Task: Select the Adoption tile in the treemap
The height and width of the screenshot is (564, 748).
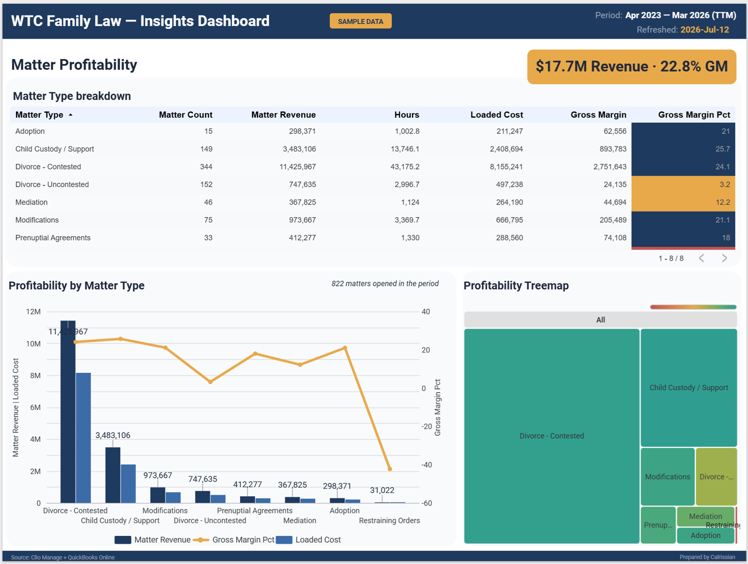Action: coord(705,535)
